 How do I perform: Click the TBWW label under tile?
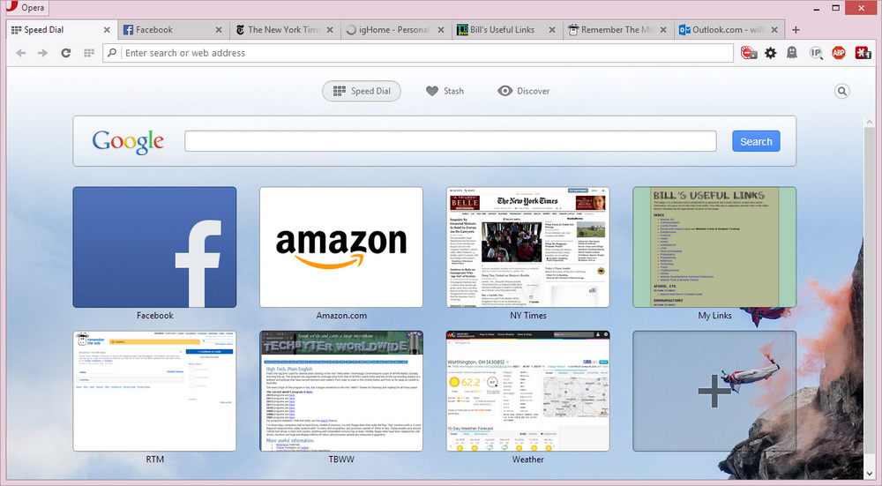[x=341, y=460]
